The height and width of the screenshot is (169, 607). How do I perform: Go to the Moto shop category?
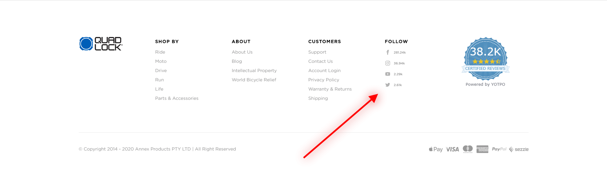(x=161, y=61)
